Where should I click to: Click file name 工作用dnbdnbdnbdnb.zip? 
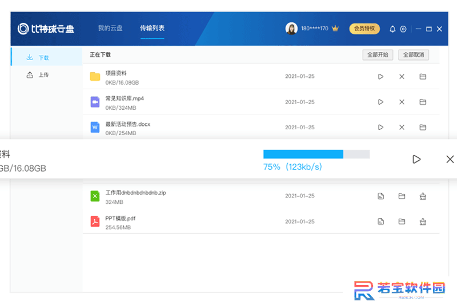(x=135, y=193)
